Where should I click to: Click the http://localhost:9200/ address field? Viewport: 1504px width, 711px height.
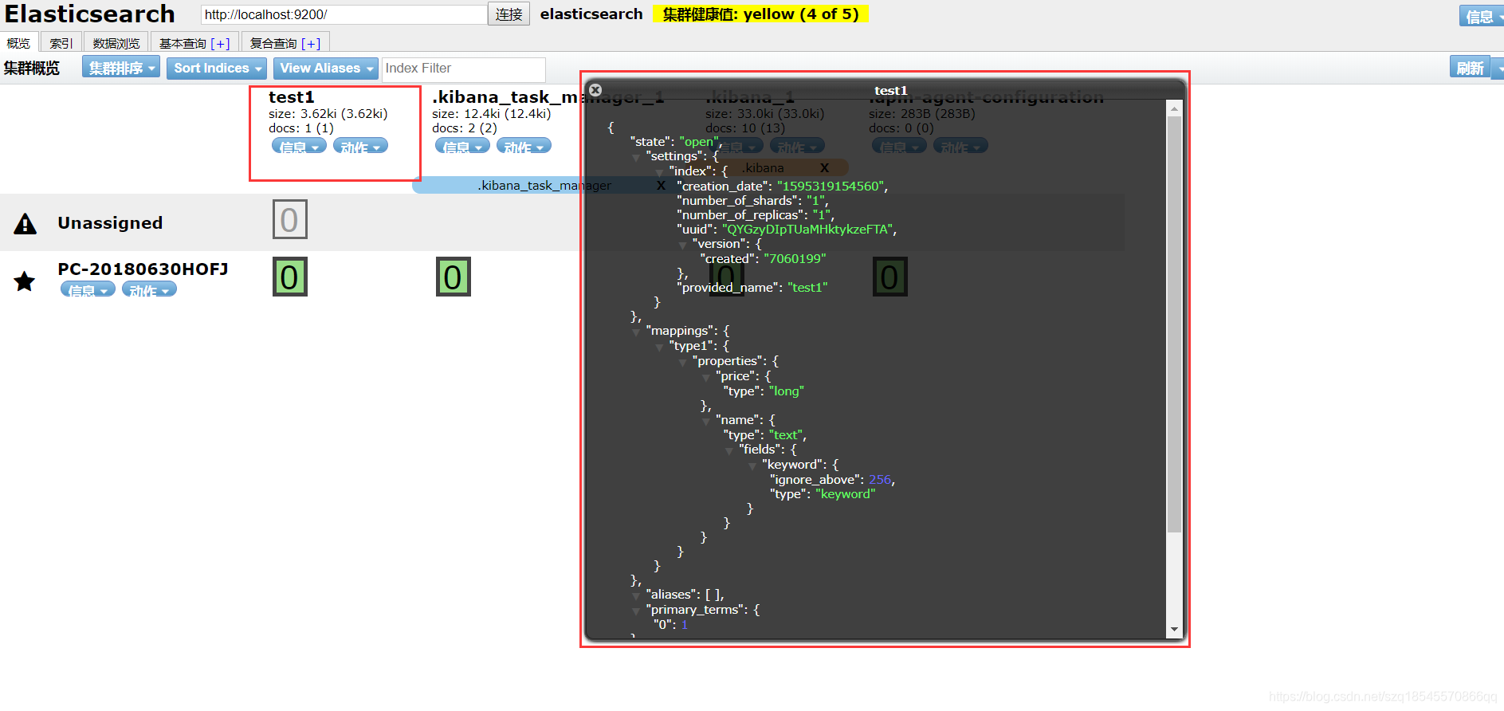pyautogui.click(x=344, y=14)
